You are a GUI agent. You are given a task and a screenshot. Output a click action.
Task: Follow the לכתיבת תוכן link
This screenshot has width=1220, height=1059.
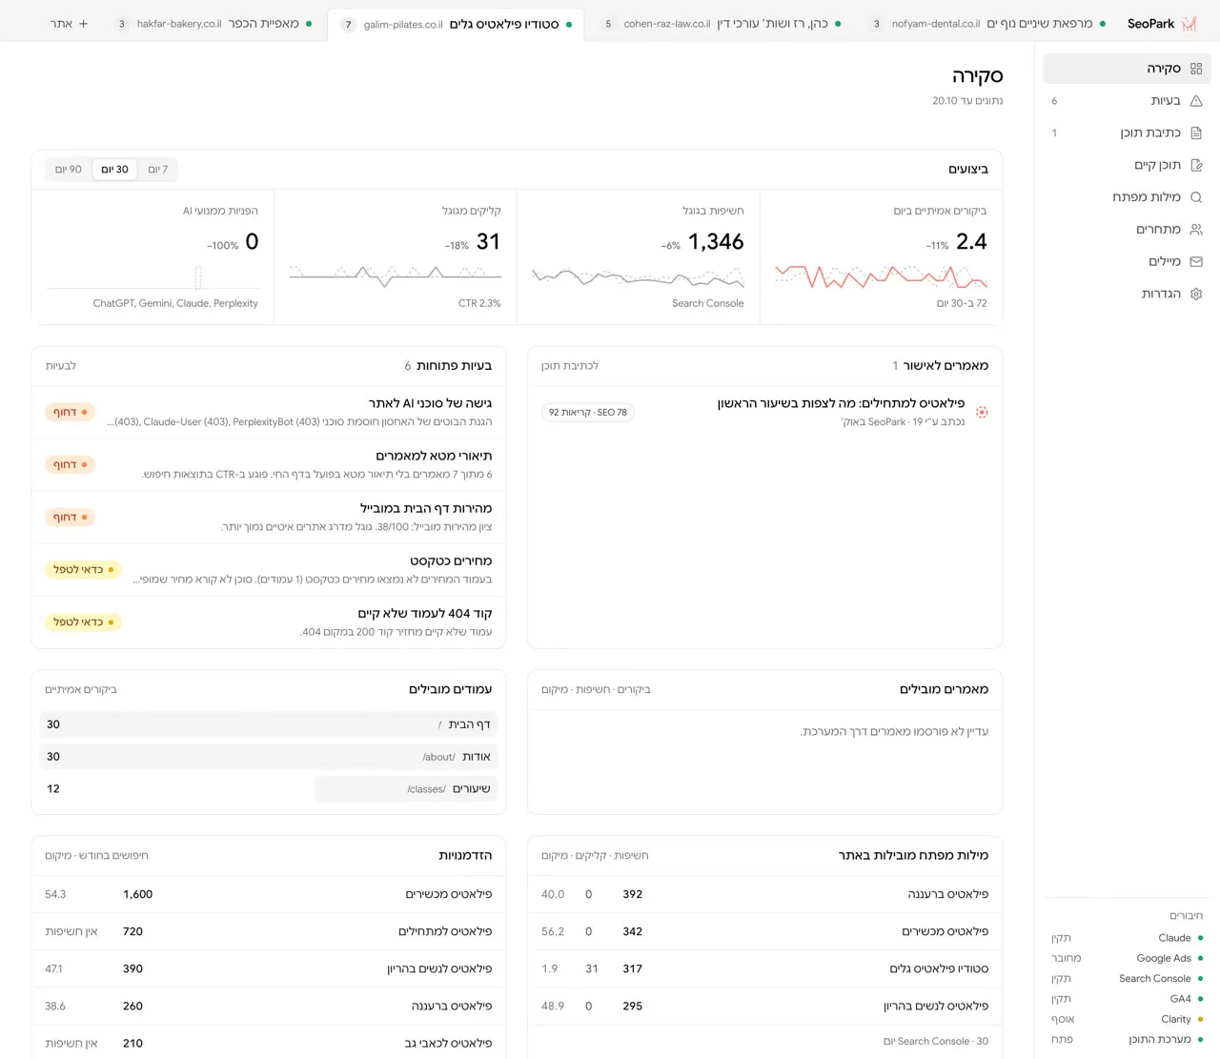point(570,366)
